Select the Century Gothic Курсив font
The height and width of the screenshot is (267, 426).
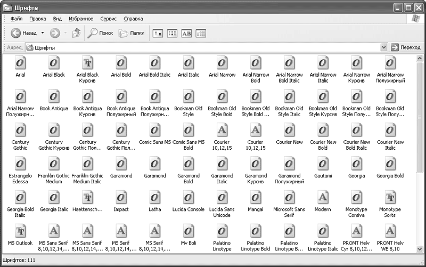click(x=54, y=137)
